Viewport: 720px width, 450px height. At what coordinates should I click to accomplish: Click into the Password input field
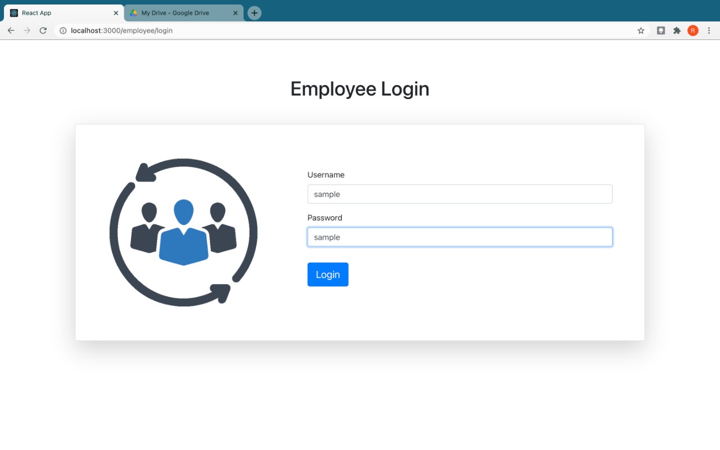click(x=460, y=237)
